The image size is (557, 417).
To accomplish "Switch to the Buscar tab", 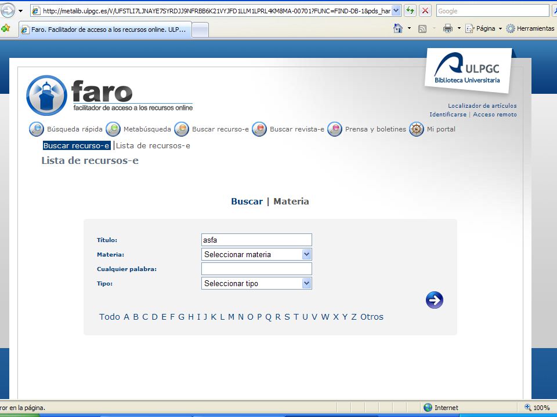I will click(247, 202).
